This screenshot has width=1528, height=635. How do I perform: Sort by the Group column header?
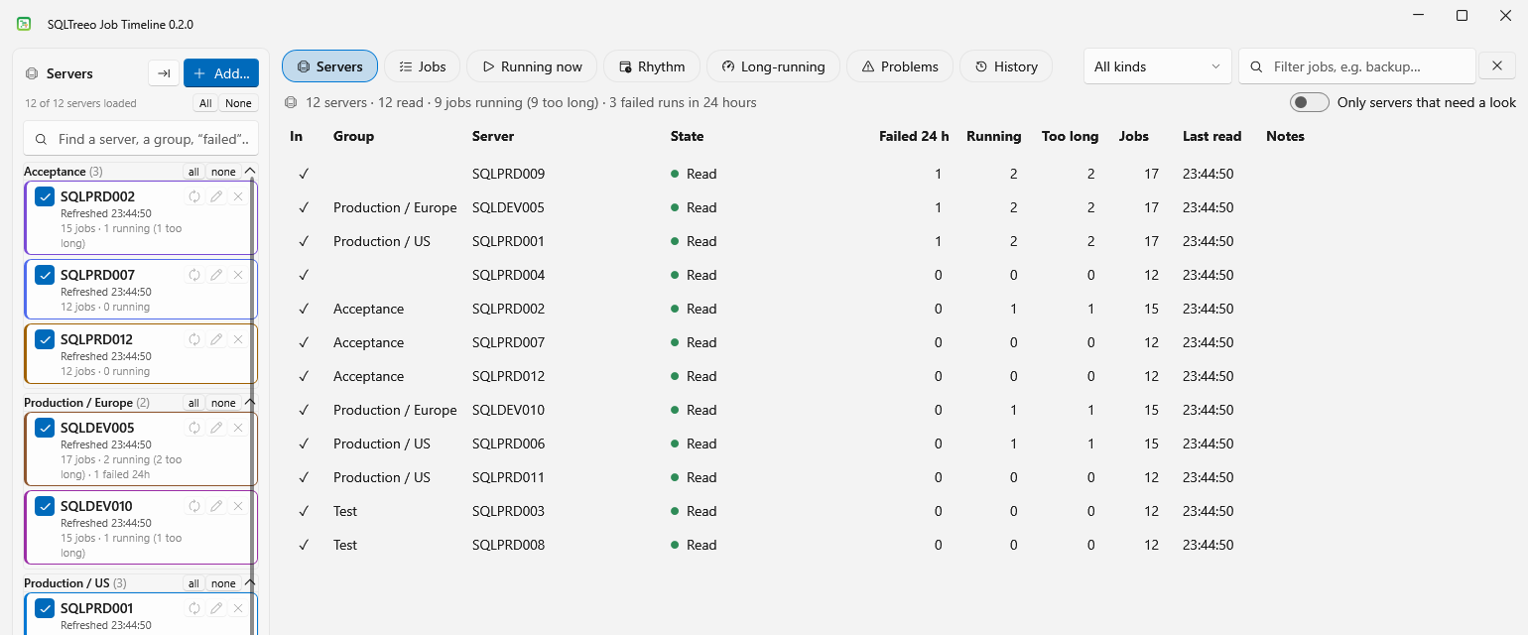tap(353, 136)
